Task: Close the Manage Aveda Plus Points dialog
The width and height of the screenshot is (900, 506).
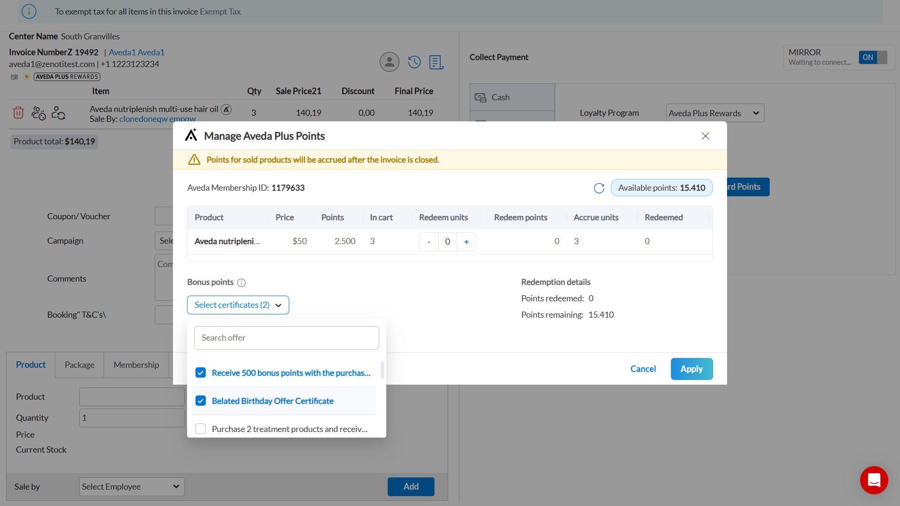Action: [705, 136]
